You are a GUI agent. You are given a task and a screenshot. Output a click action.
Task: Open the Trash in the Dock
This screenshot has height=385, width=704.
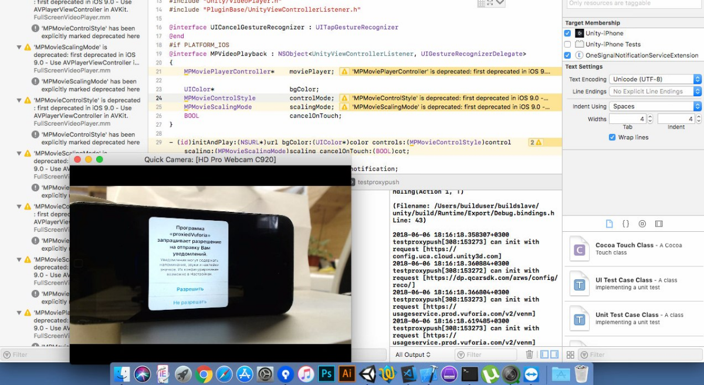click(581, 373)
